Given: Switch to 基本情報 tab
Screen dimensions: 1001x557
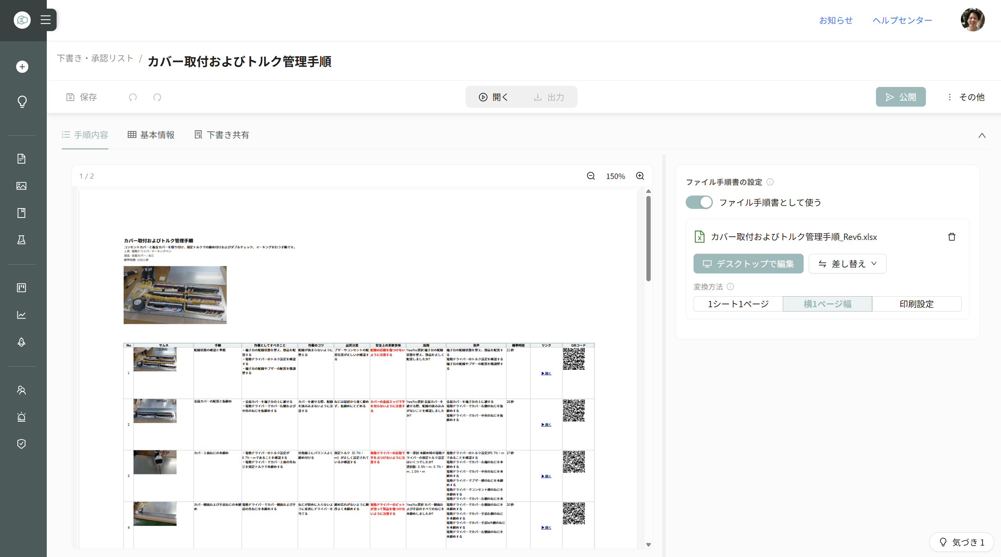Looking at the screenshot, I should pyautogui.click(x=151, y=135).
